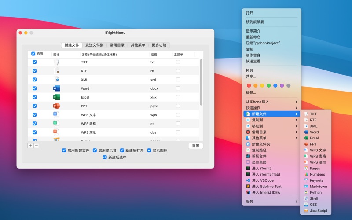Click the file table vertical scrollbar

tap(201, 82)
